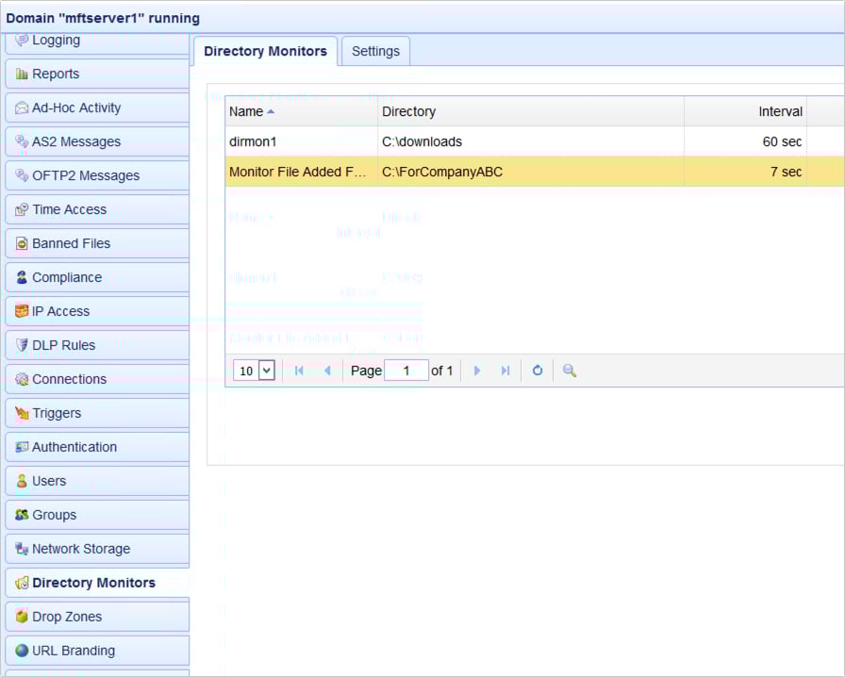Click the refresh icon in the pagination toolbar
Viewport: 845px width, 677px height.
point(537,370)
